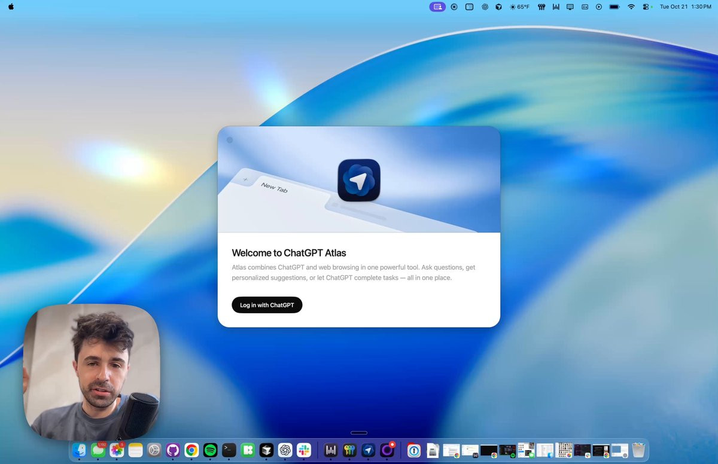Click the purple ring app with red badge

(388, 450)
